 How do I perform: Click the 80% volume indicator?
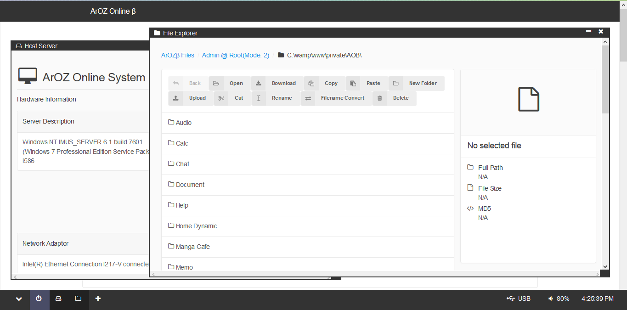(559, 299)
